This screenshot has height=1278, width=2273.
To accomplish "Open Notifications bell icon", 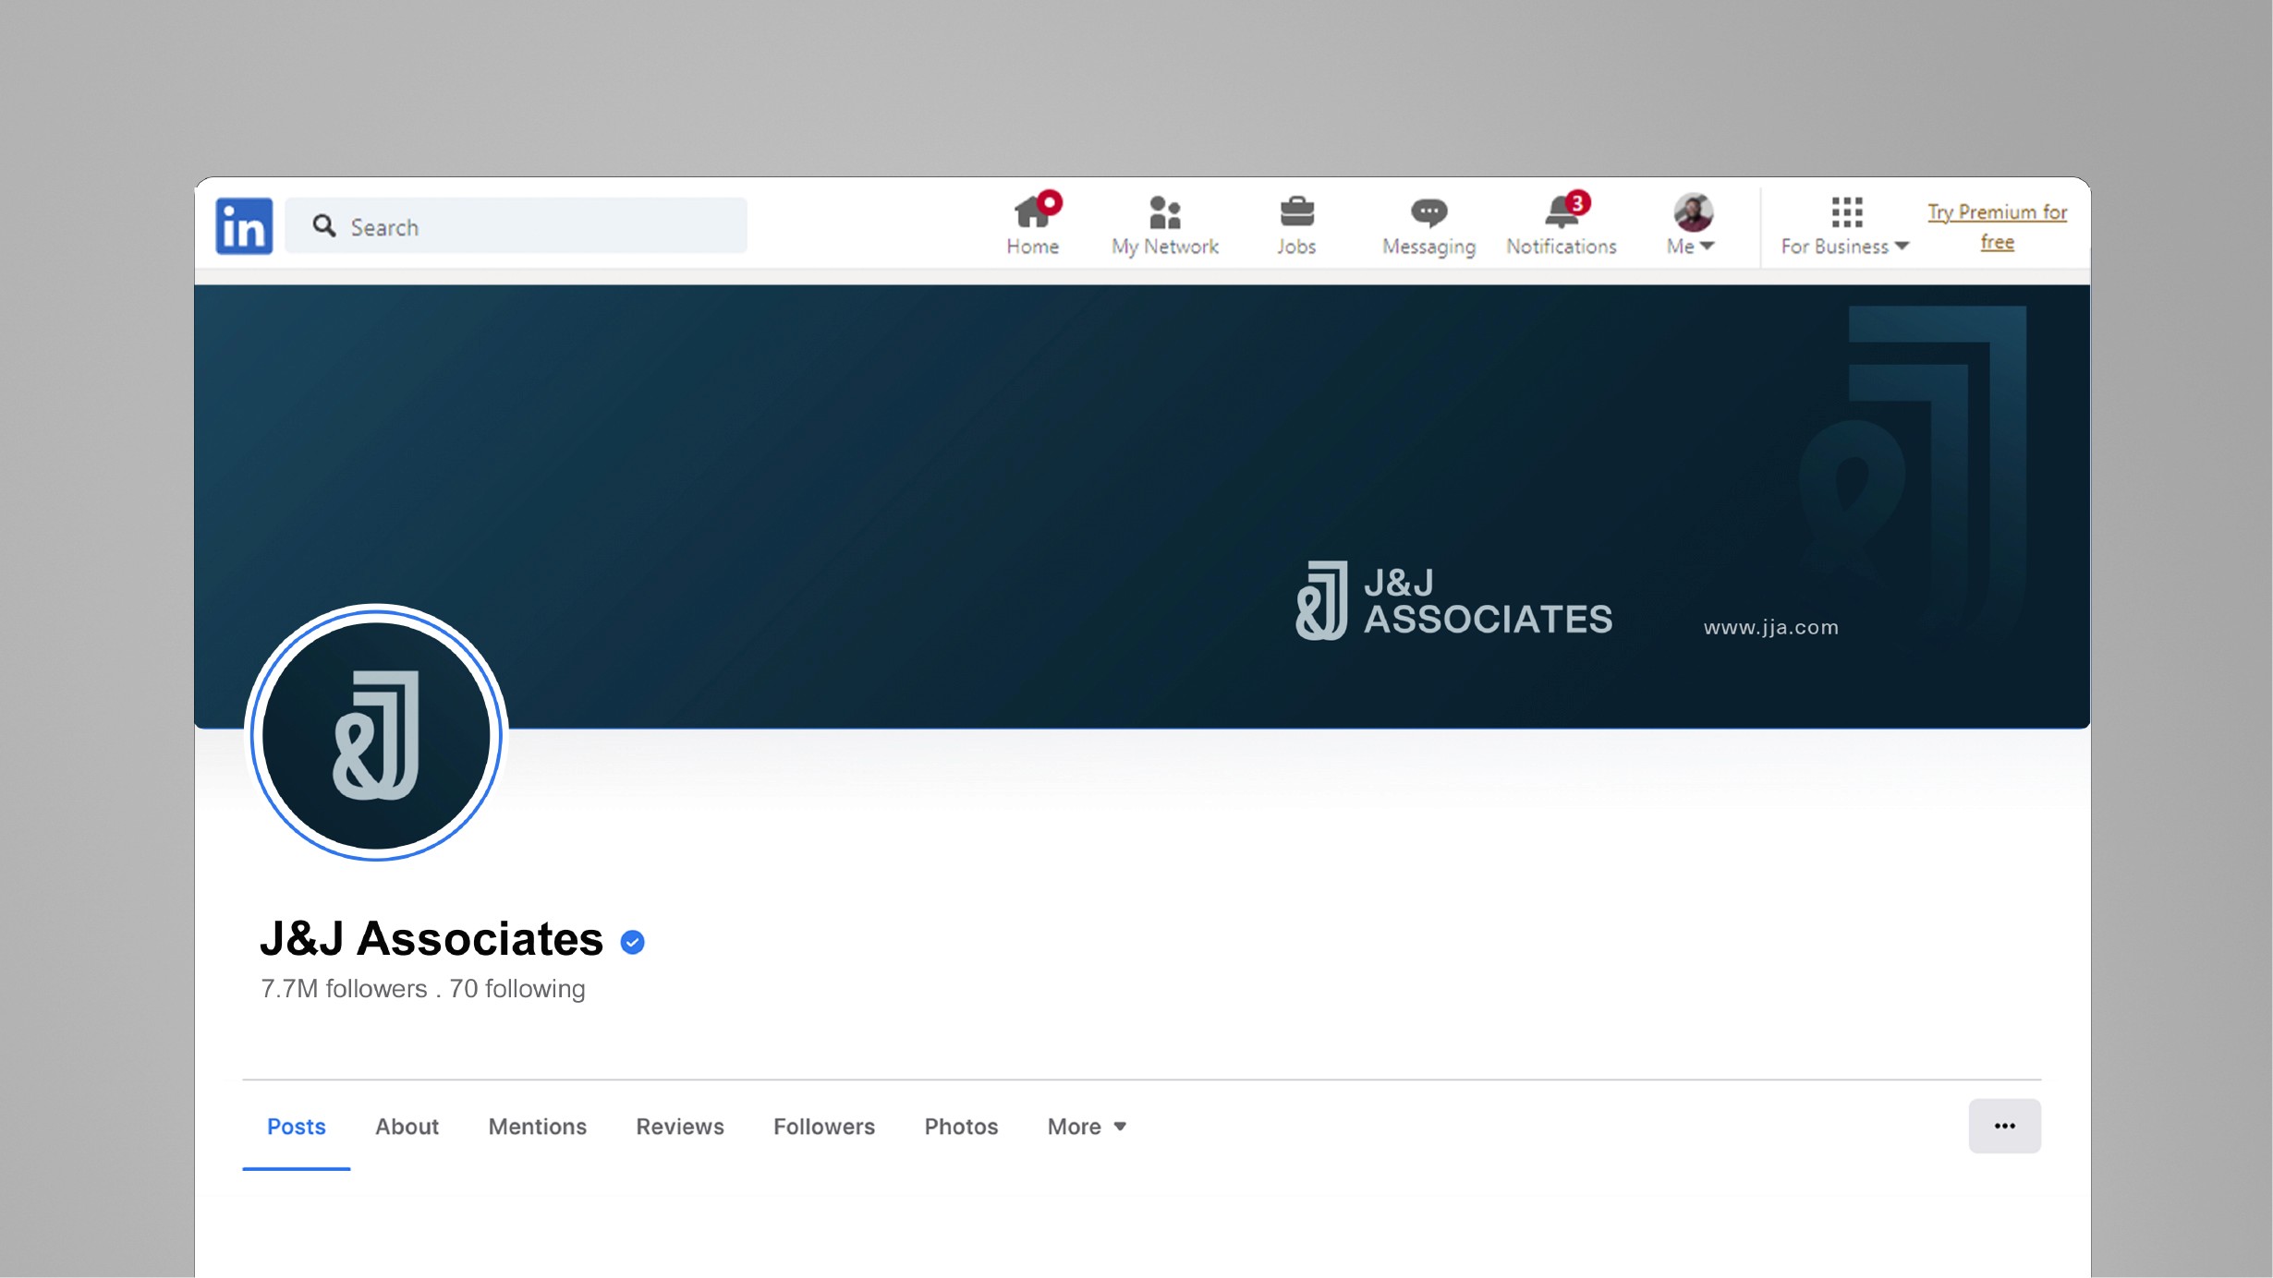I will (x=1562, y=213).
